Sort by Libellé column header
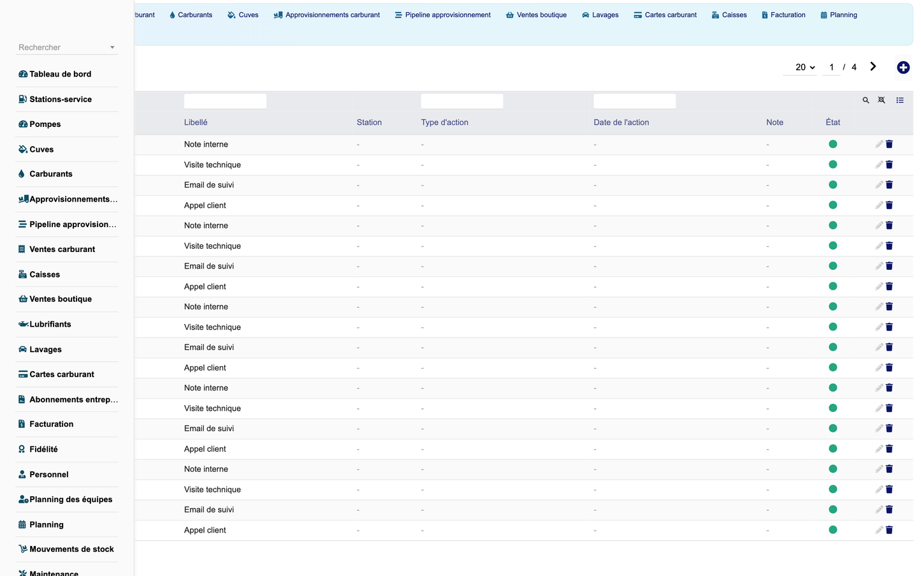This screenshot has height=576, width=921. [196, 122]
